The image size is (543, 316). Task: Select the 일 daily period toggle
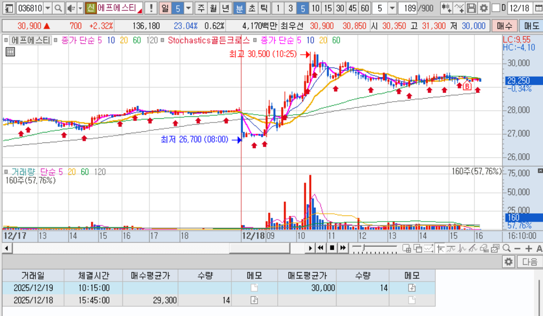pos(165,8)
